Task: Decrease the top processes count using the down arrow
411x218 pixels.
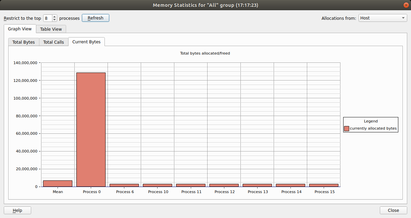Action: pyautogui.click(x=54, y=20)
